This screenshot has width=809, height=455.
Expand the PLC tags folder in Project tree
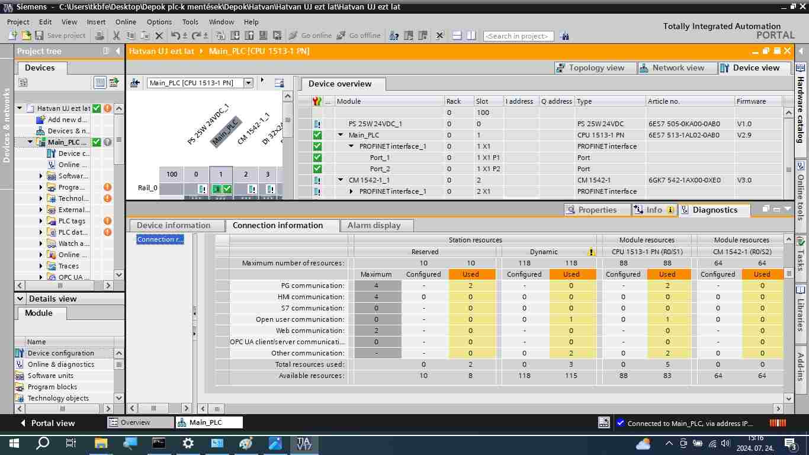41,221
